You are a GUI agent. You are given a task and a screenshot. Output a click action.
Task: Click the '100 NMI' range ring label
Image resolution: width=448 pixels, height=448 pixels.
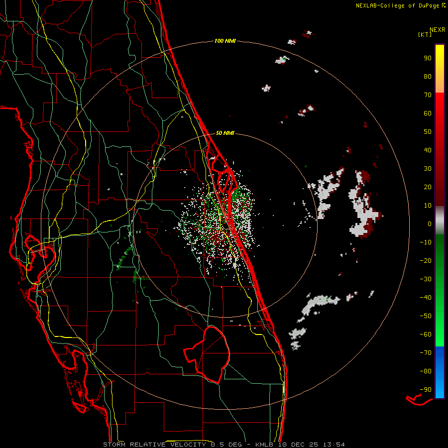click(x=225, y=41)
